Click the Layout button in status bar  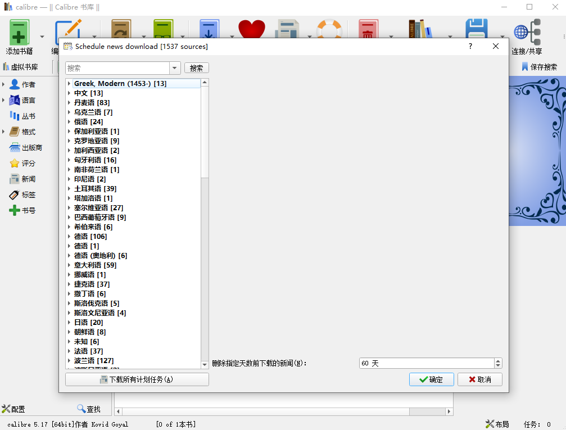click(497, 424)
